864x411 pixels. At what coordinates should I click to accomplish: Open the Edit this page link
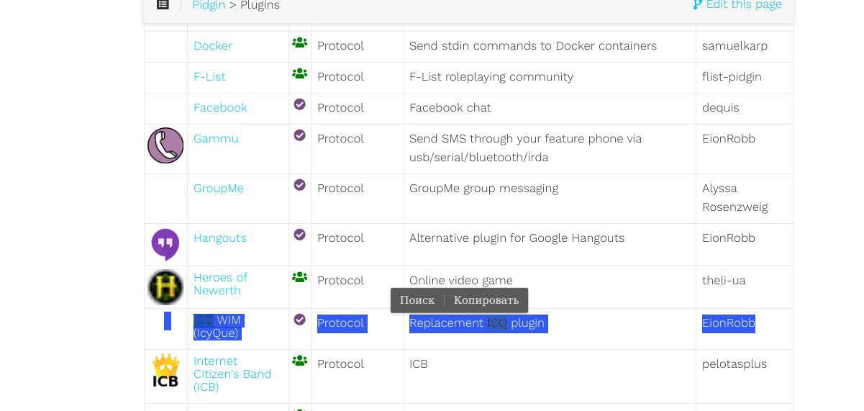[x=737, y=4]
